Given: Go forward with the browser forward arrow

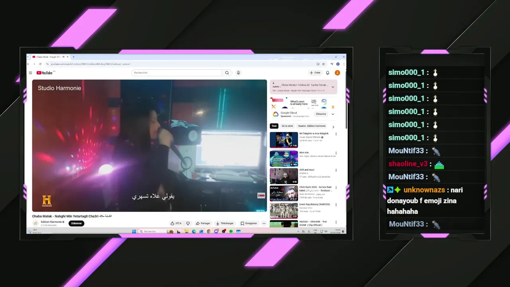Looking at the screenshot, I should click(x=34, y=64).
